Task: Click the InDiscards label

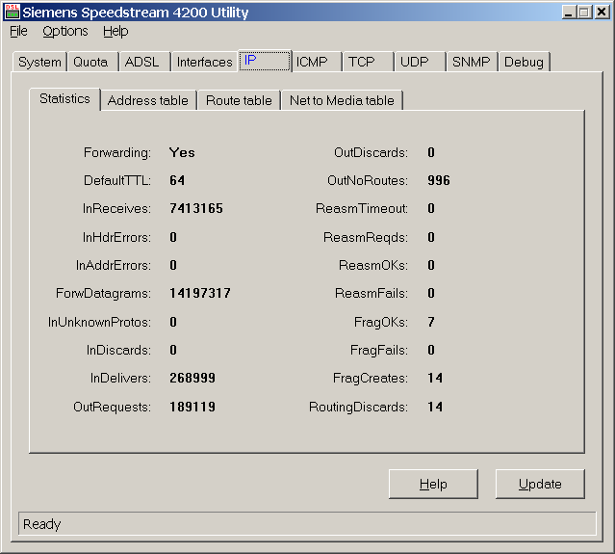Action: pos(118,351)
